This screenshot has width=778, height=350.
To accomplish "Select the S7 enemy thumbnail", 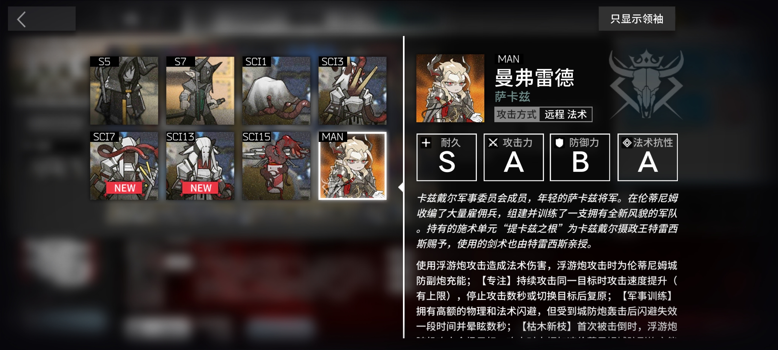I will 200,91.
